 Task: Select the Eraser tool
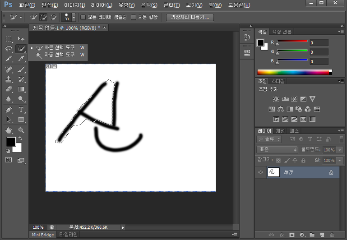coord(9,89)
